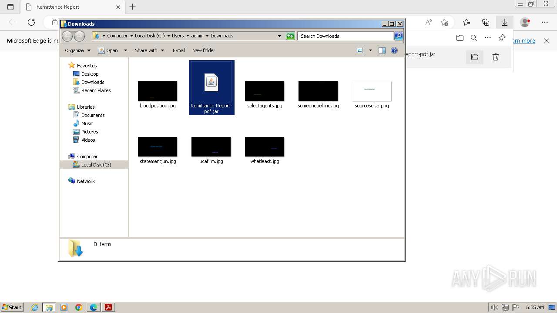This screenshot has width=557, height=313.
Task: Open Videos library
Action: pyautogui.click(x=88, y=140)
